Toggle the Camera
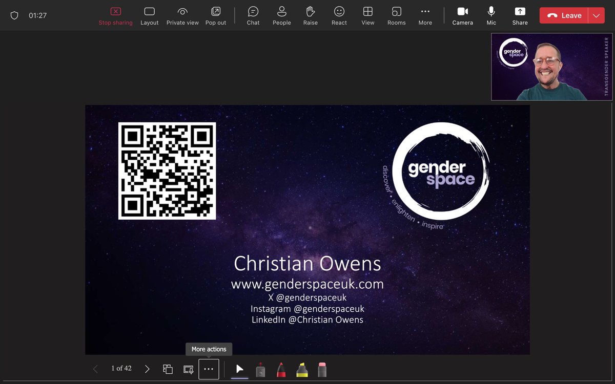Viewport: 615px width, 384px height. (463, 16)
